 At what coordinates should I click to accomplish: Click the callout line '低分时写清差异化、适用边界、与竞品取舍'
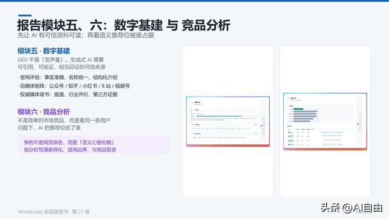pos(70,150)
